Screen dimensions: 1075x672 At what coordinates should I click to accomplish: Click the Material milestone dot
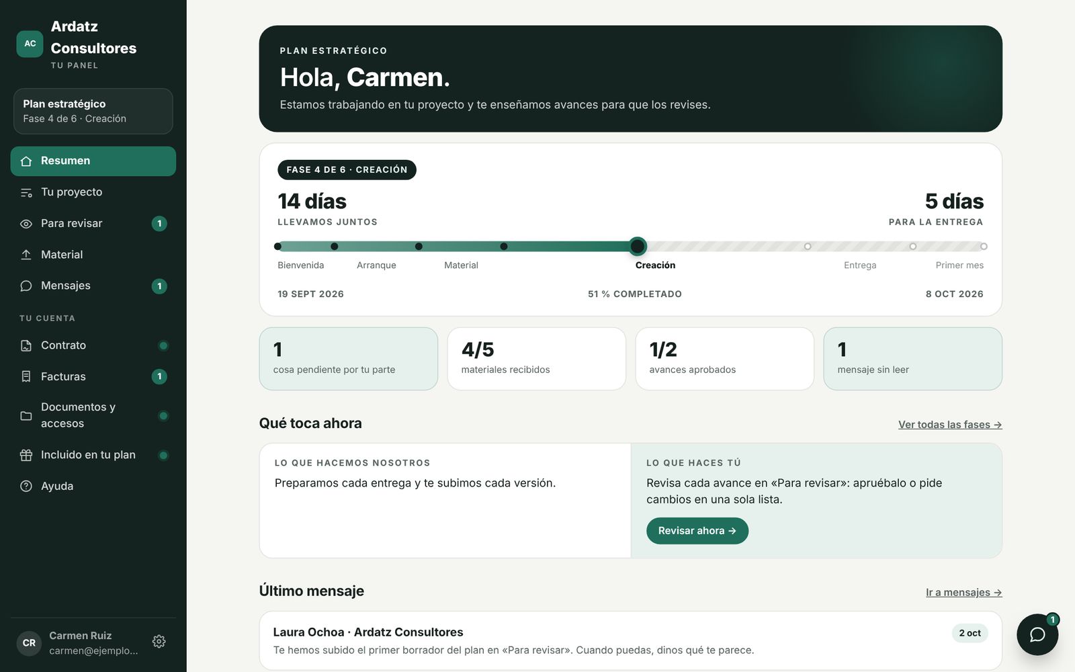click(x=419, y=247)
